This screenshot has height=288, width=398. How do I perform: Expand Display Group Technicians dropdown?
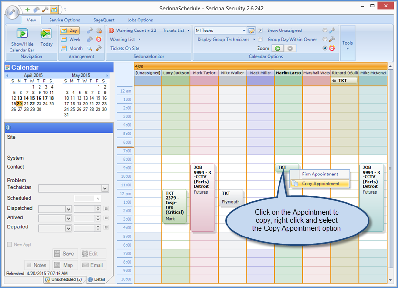(226, 40)
